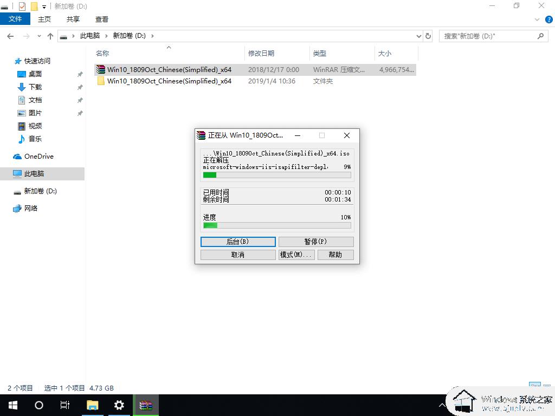Click the pin icon next to 图片
The height and width of the screenshot is (416, 555).
80,113
